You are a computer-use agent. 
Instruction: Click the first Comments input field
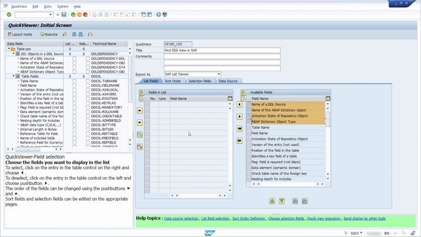pyautogui.click(x=222, y=57)
